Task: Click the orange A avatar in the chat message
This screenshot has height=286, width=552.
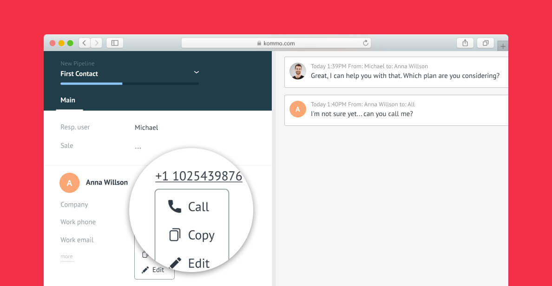Action: 298,109
